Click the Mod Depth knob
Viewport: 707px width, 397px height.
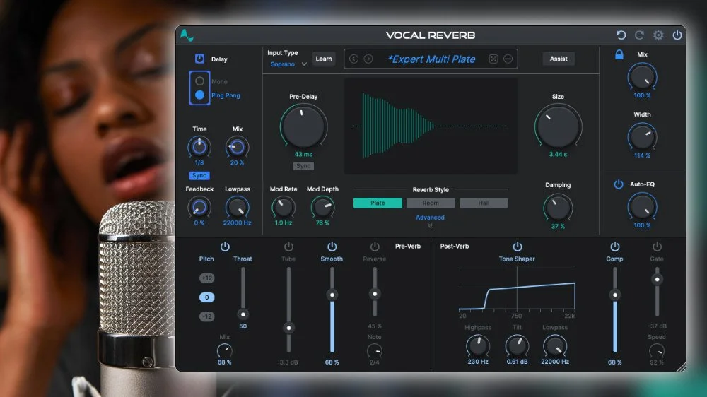pos(322,207)
